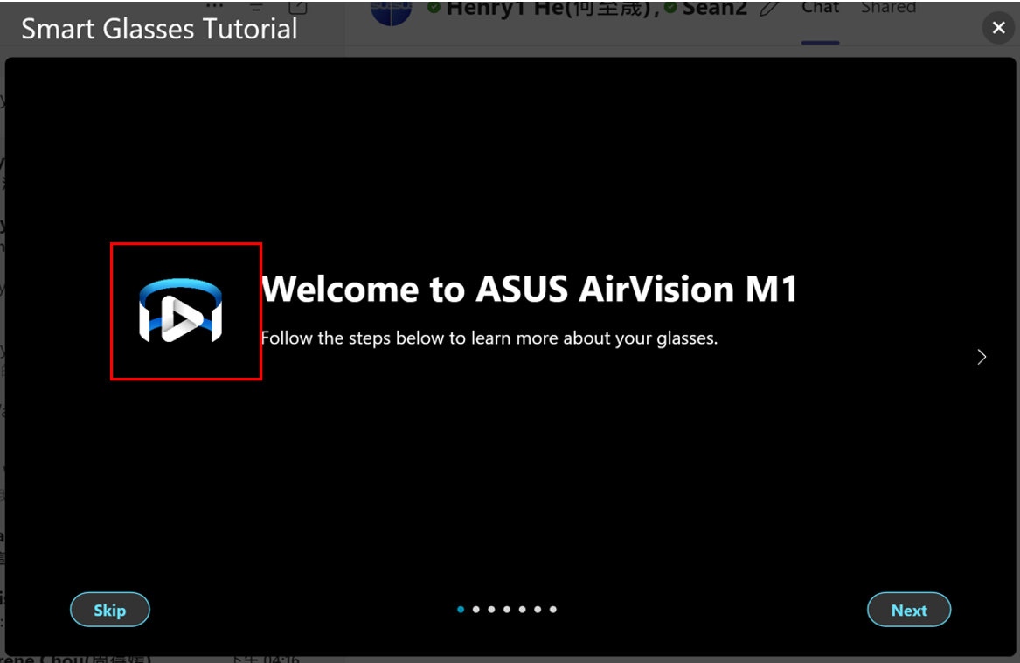The height and width of the screenshot is (663, 1020).
Task: Choose the sixth tutorial page dot
Action: pos(538,610)
